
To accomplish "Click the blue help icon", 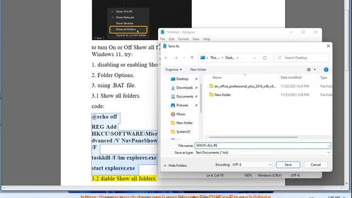I will click(326, 70).
